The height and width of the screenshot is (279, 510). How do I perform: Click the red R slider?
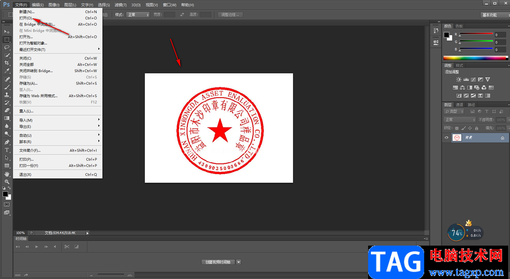coord(476,33)
